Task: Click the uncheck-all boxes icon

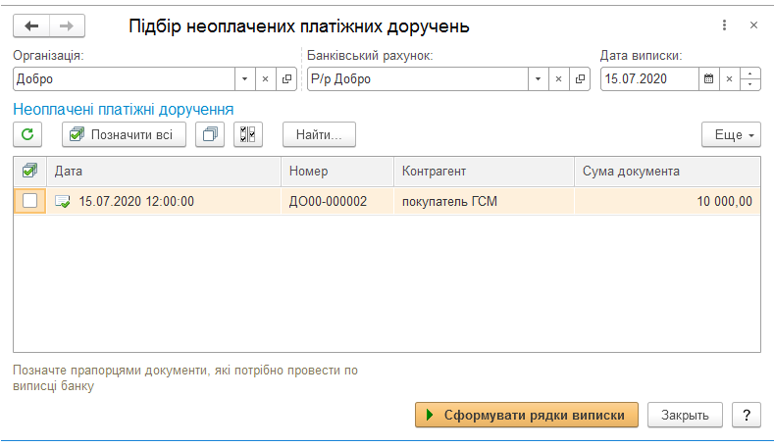Action: (210, 134)
